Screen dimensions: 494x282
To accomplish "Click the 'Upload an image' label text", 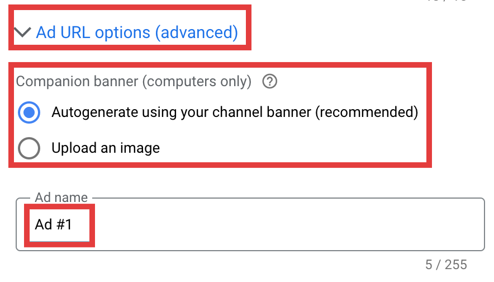I will 106,148.
